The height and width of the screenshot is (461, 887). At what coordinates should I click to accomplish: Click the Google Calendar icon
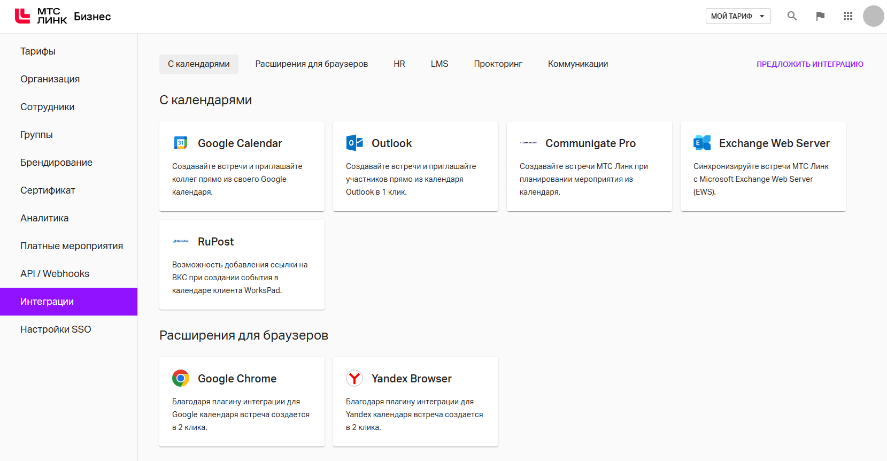point(181,143)
